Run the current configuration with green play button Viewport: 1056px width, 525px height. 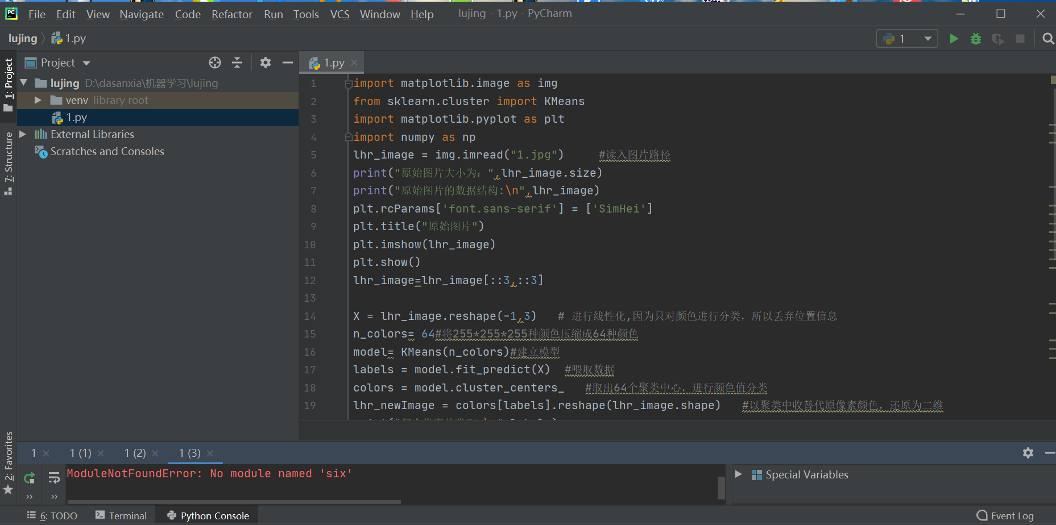954,39
